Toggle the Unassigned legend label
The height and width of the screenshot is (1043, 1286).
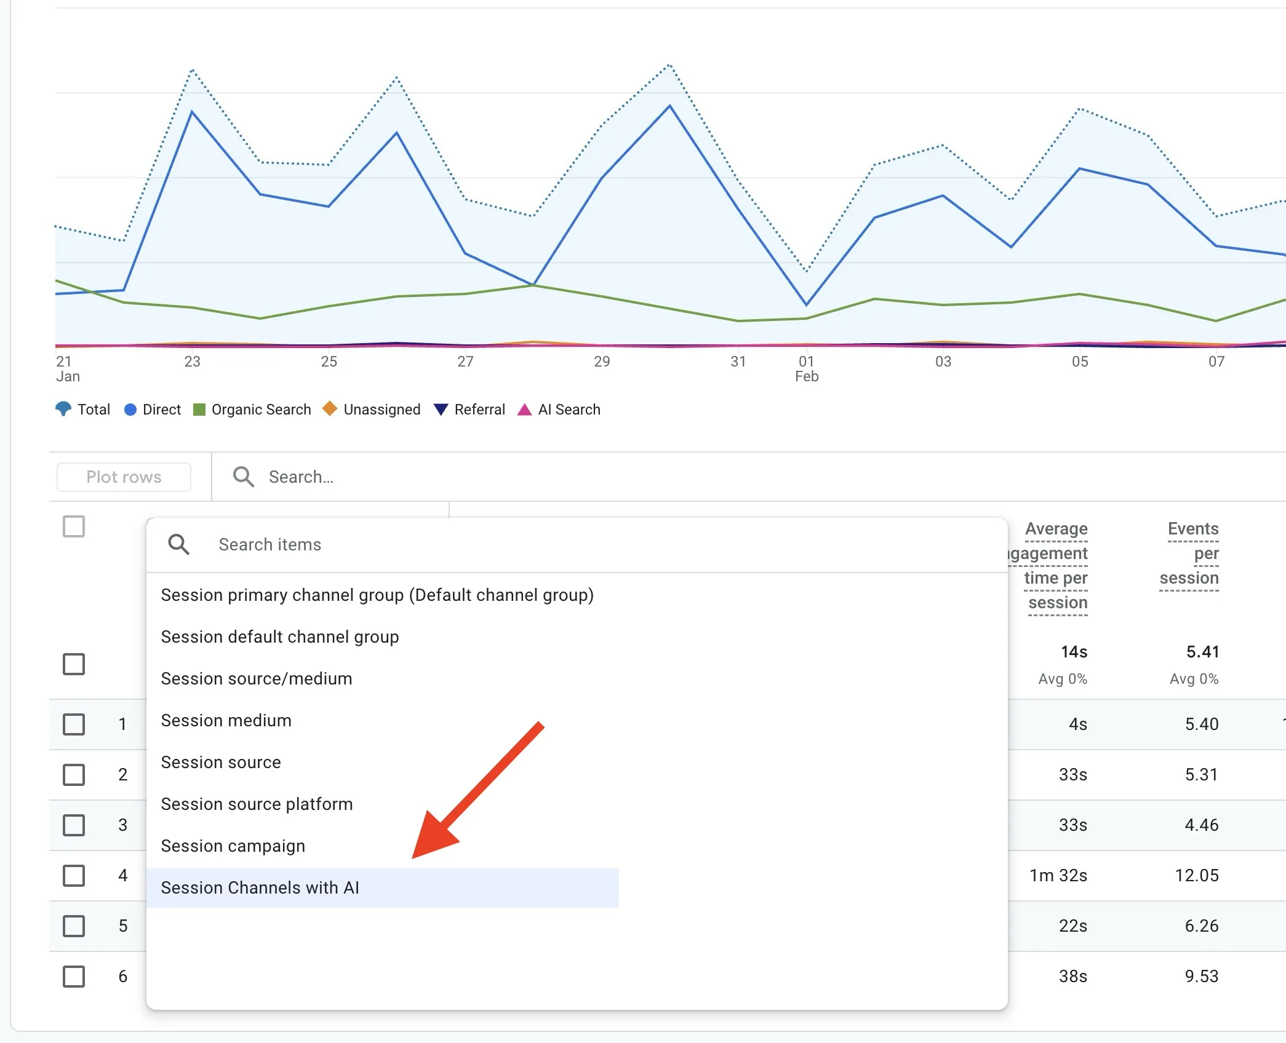pyautogui.click(x=382, y=410)
